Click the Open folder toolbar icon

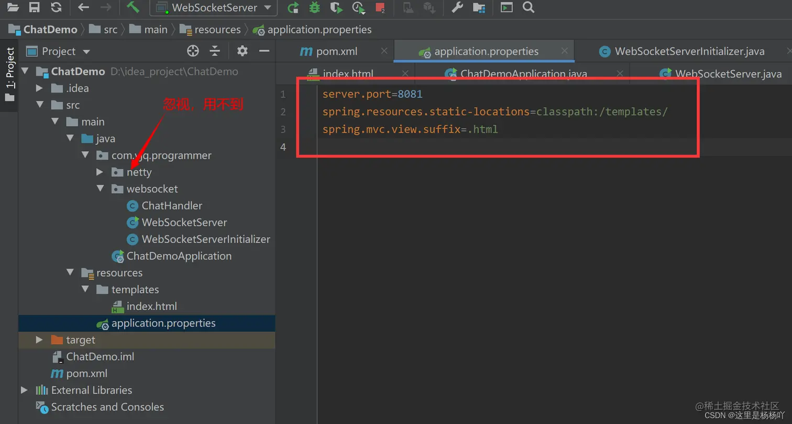coord(13,7)
